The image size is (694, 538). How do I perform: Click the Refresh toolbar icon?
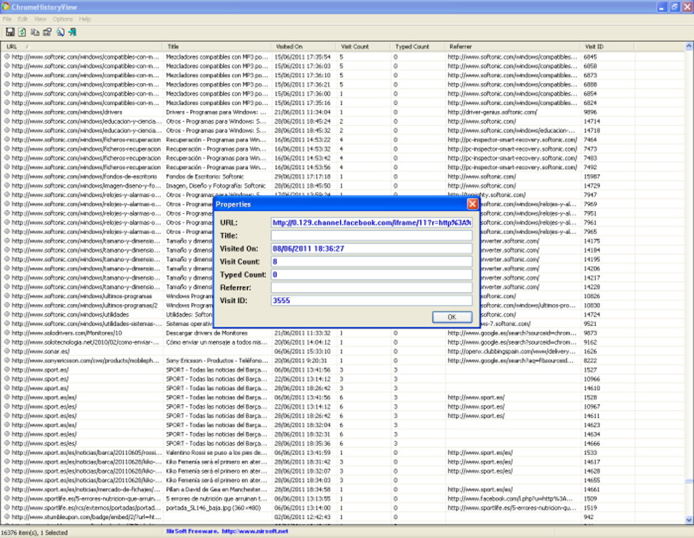[22, 32]
